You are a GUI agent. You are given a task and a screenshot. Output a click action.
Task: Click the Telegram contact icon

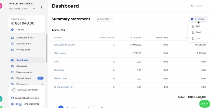tap(17, 104)
